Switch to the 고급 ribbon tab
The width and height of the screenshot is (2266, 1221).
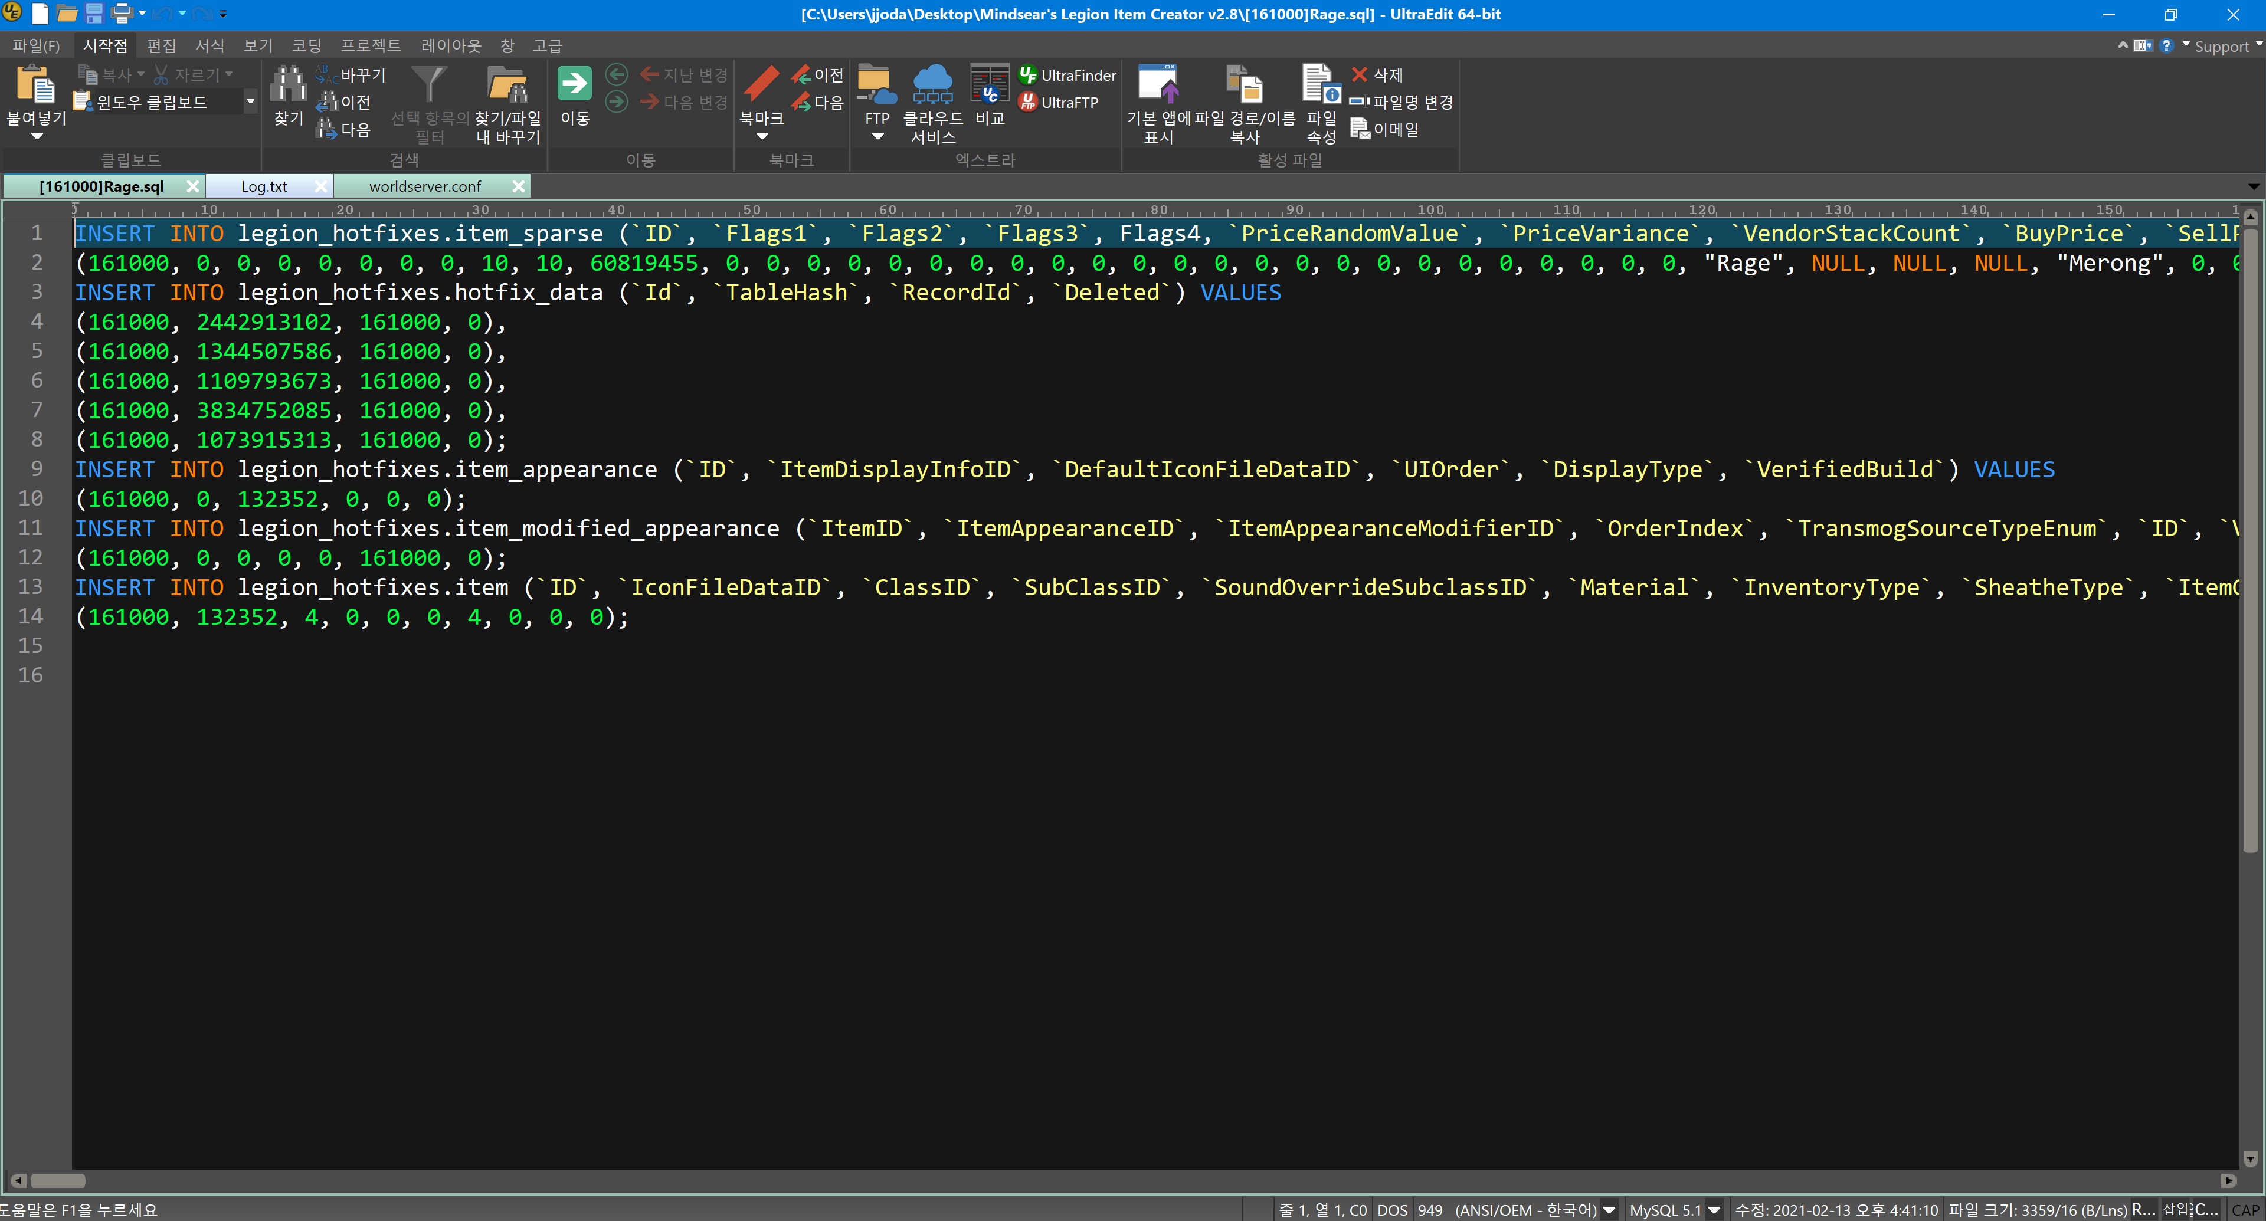547,45
